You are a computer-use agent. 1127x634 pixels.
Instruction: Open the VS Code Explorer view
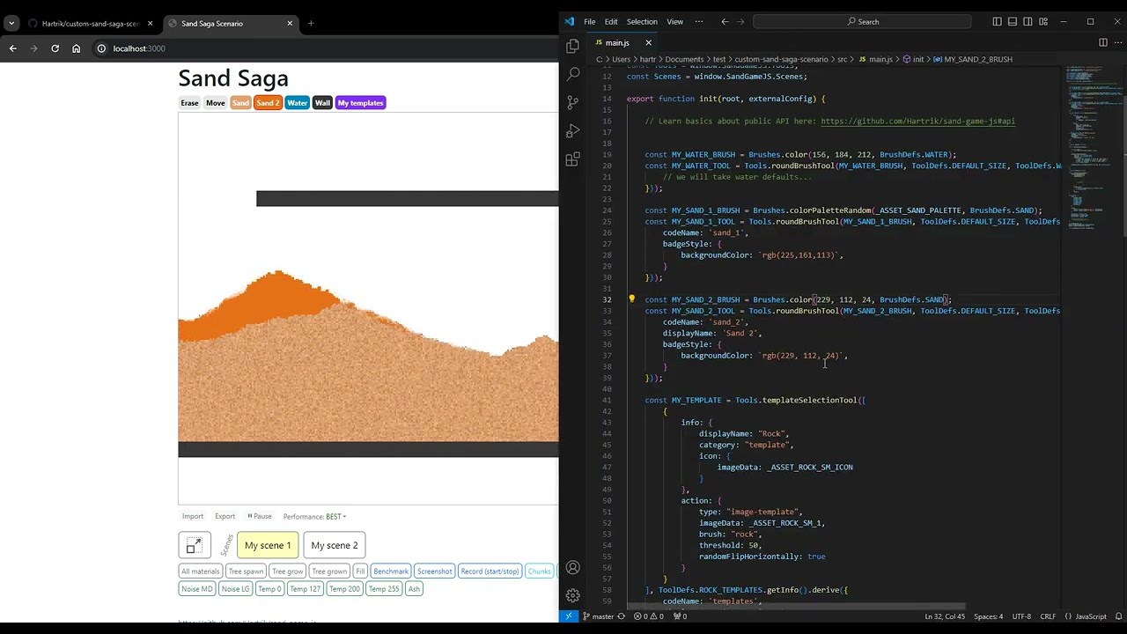click(573, 47)
